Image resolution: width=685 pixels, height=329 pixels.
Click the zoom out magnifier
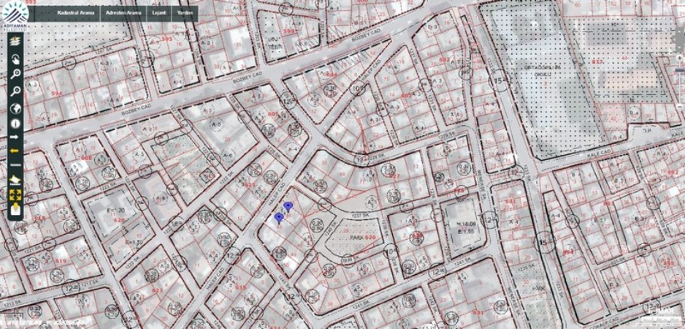point(15,91)
